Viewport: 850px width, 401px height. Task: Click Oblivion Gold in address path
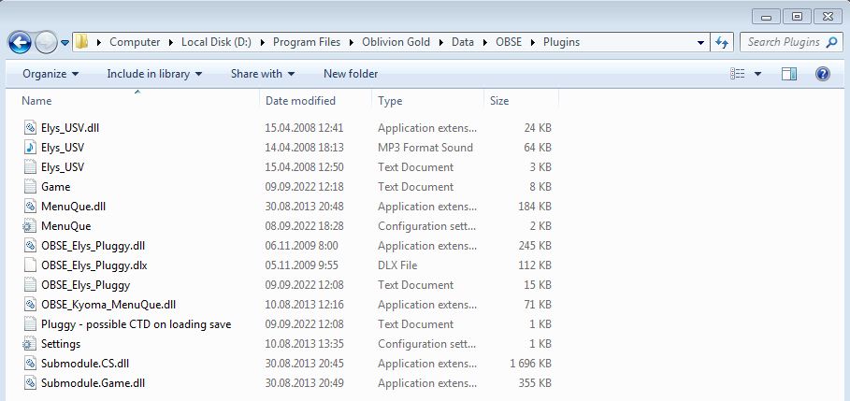(x=396, y=42)
